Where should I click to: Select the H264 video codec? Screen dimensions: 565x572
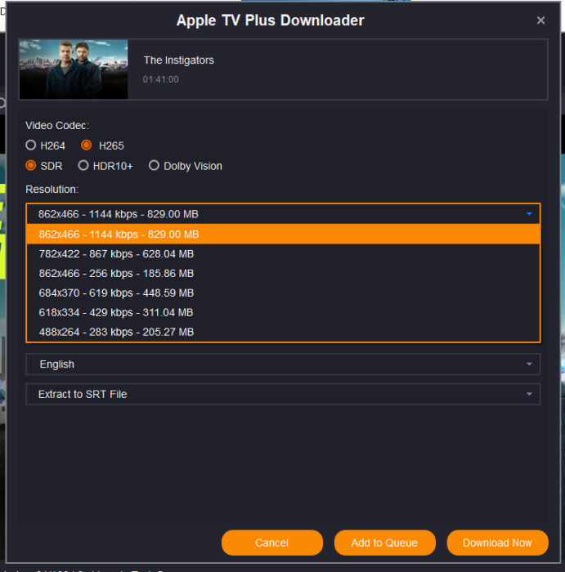(31, 145)
